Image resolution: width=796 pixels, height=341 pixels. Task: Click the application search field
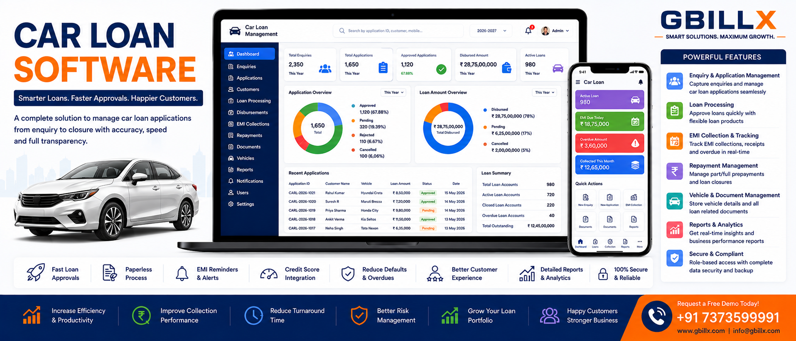[398, 31]
